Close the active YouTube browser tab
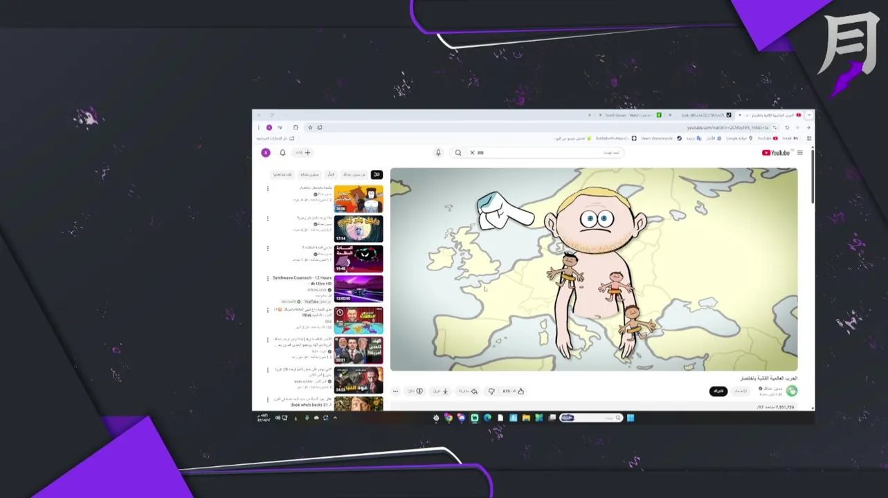Image resolution: width=888 pixels, height=498 pixels. tap(740, 115)
